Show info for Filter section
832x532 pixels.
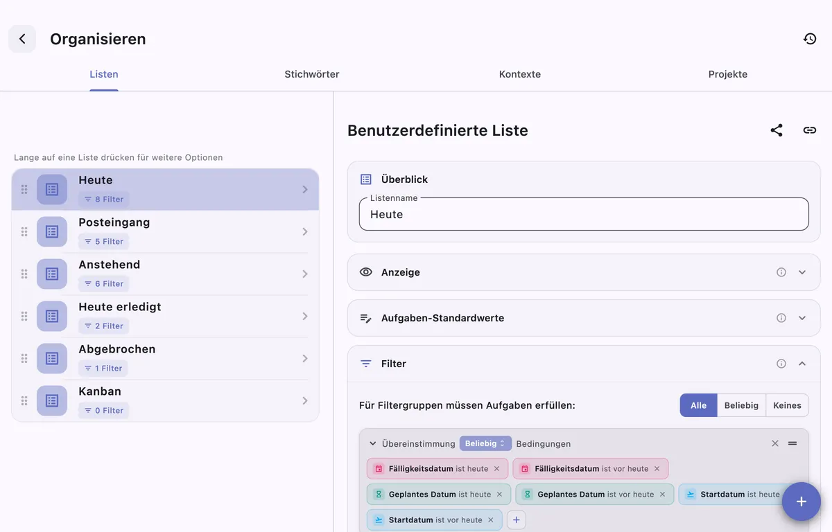point(781,364)
